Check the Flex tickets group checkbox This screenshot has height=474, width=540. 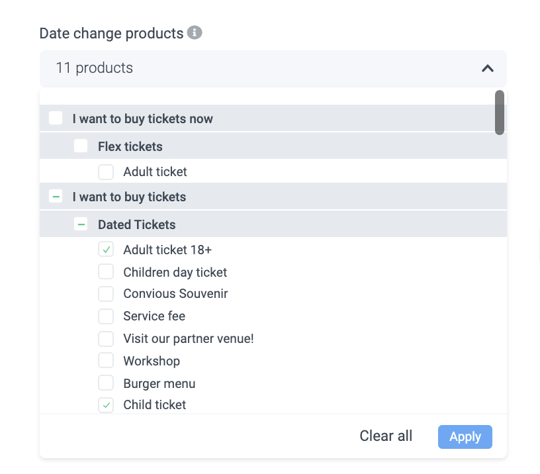click(x=81, y=146)
